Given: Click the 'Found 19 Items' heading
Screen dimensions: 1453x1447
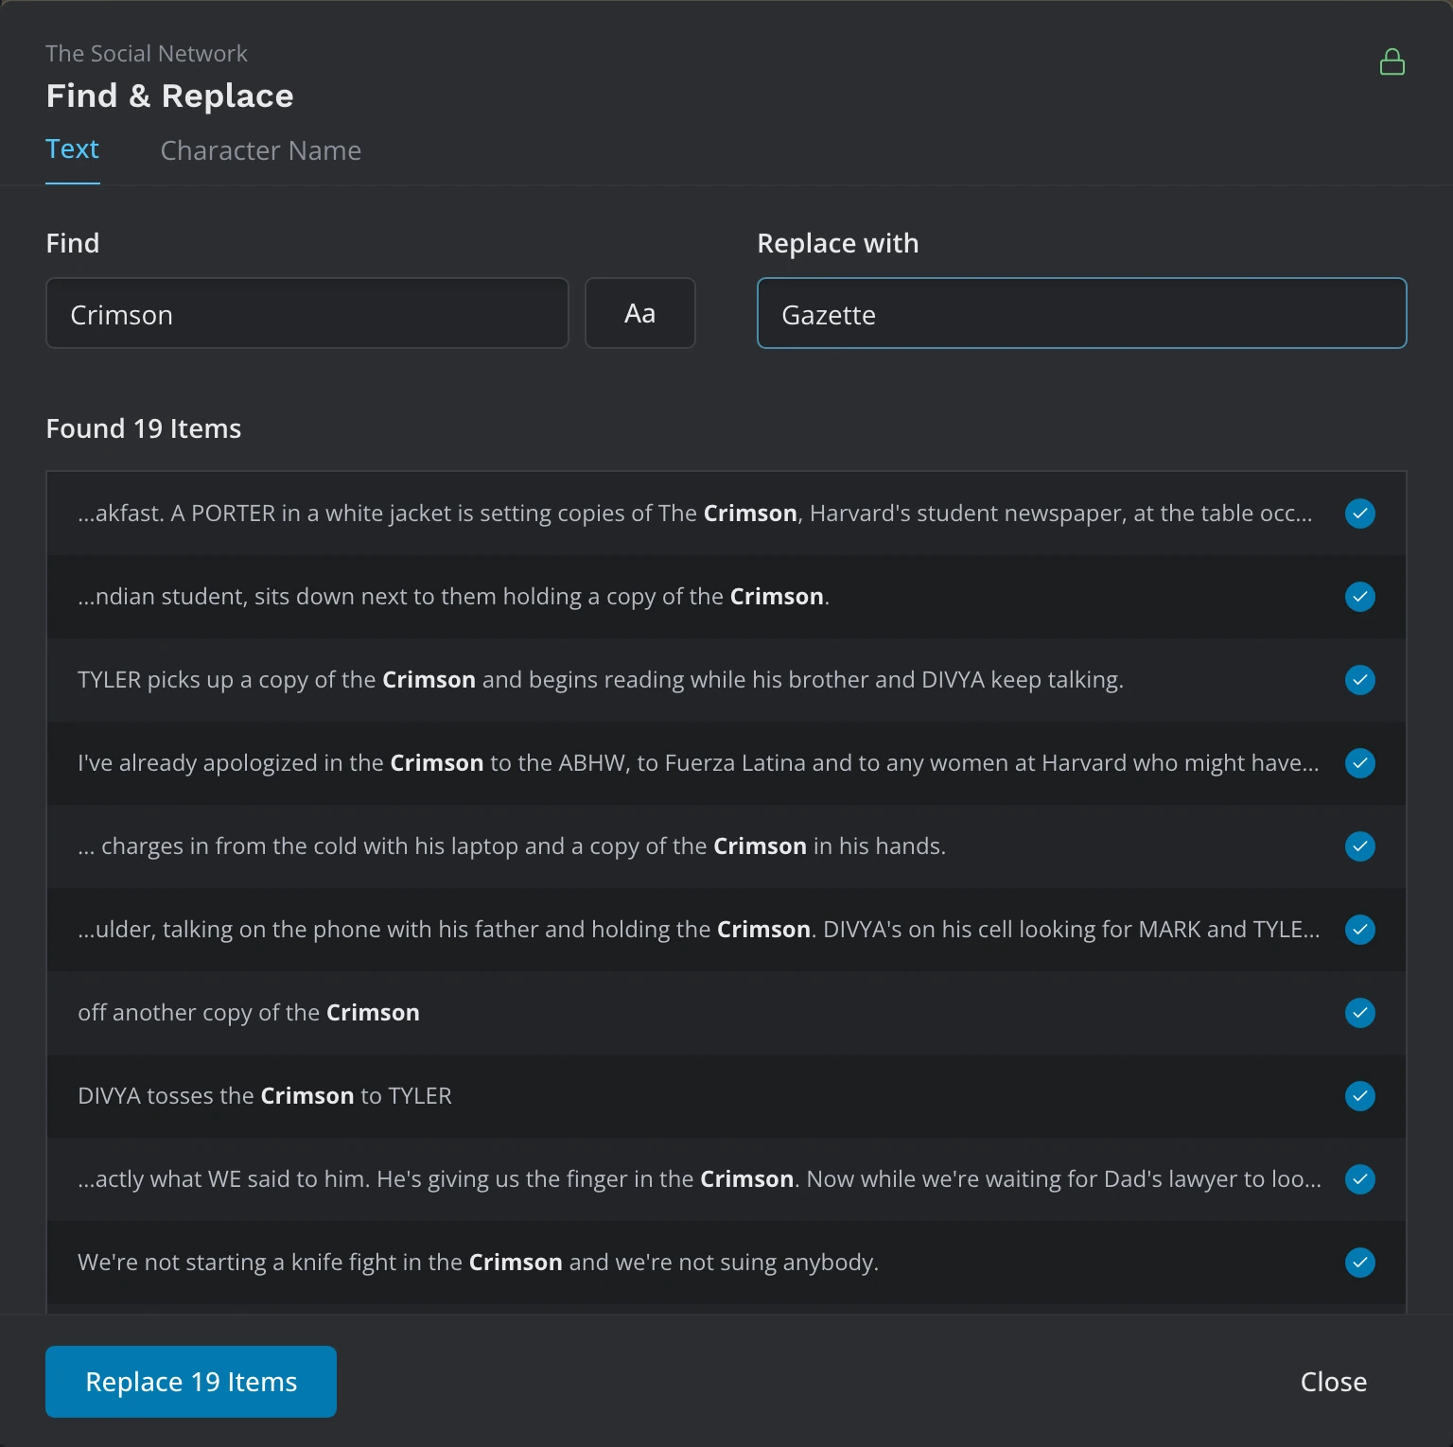Looking at the screenshot, I should (x=144, y=428).
